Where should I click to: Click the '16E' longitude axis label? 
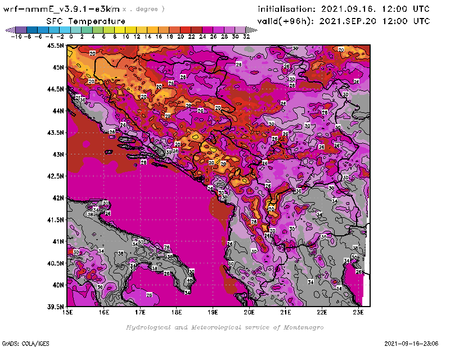click(104, 312)
